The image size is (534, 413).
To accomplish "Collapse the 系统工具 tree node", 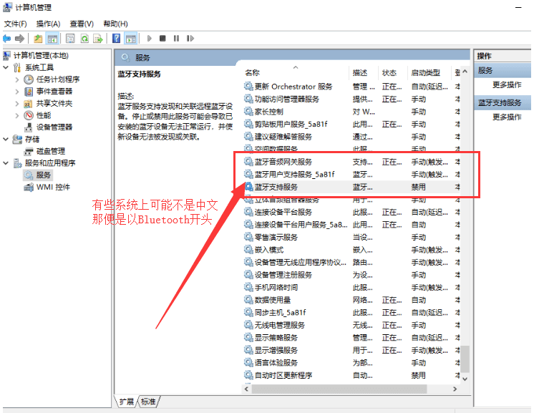I will click(6, 67).
